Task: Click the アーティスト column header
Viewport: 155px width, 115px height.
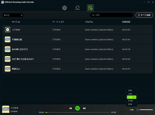Action: 58,22
